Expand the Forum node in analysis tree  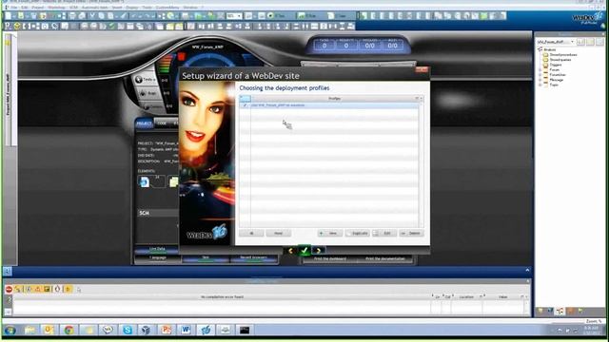(x=540, y=69)
